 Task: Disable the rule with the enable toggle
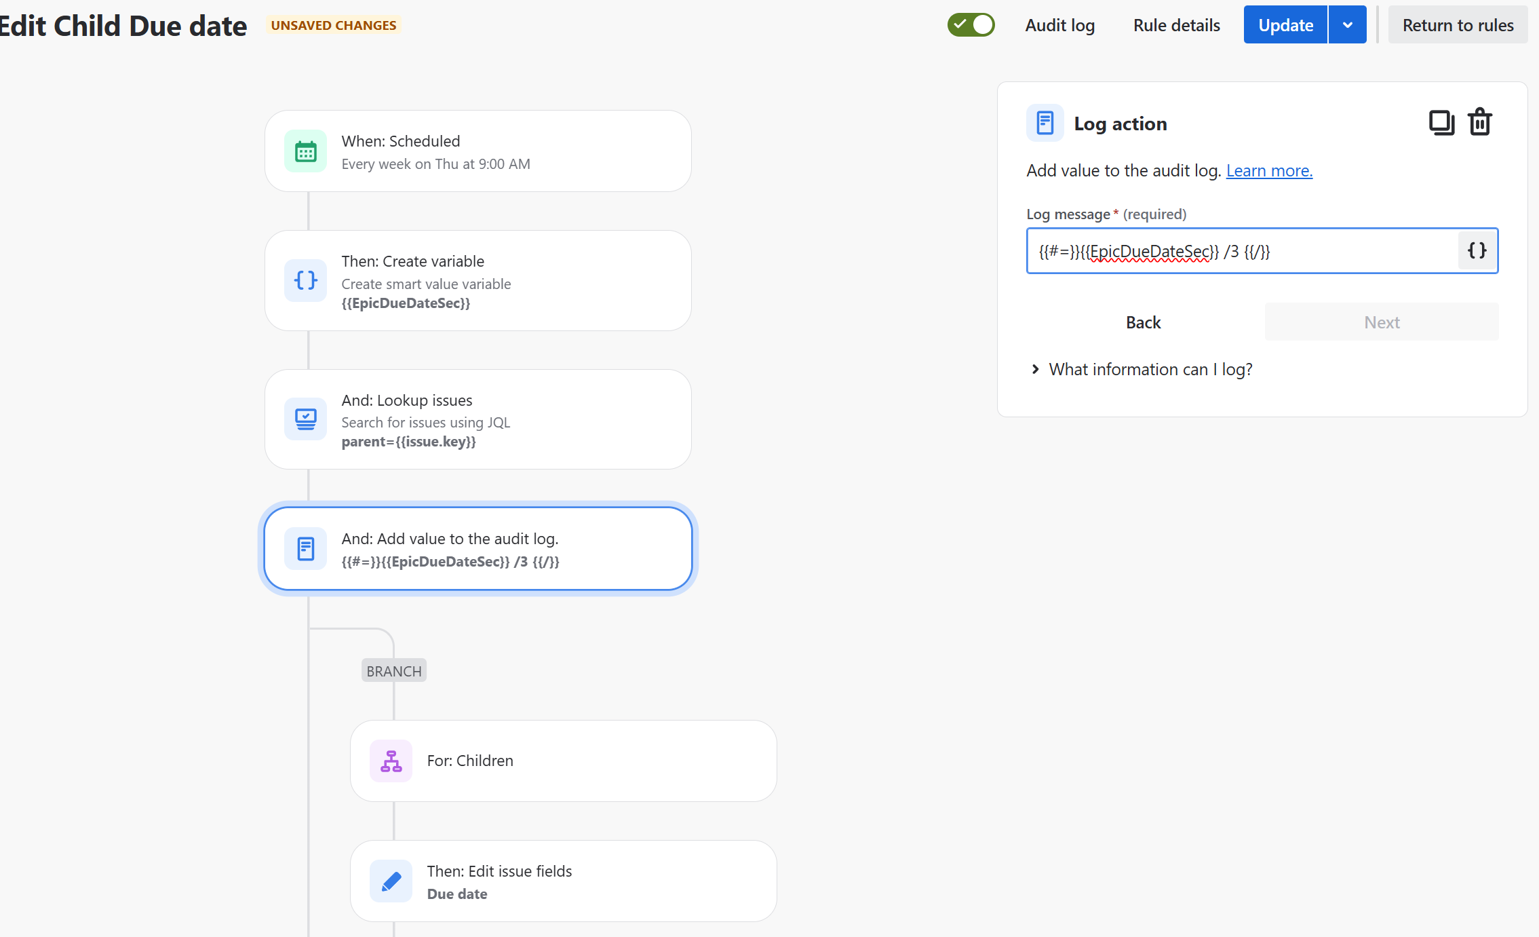point(971,24)
